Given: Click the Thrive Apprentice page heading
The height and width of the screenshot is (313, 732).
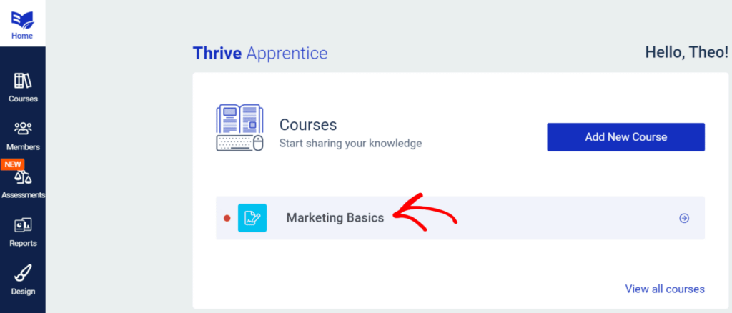Looking at the screenshot, I should coord(260,53).
